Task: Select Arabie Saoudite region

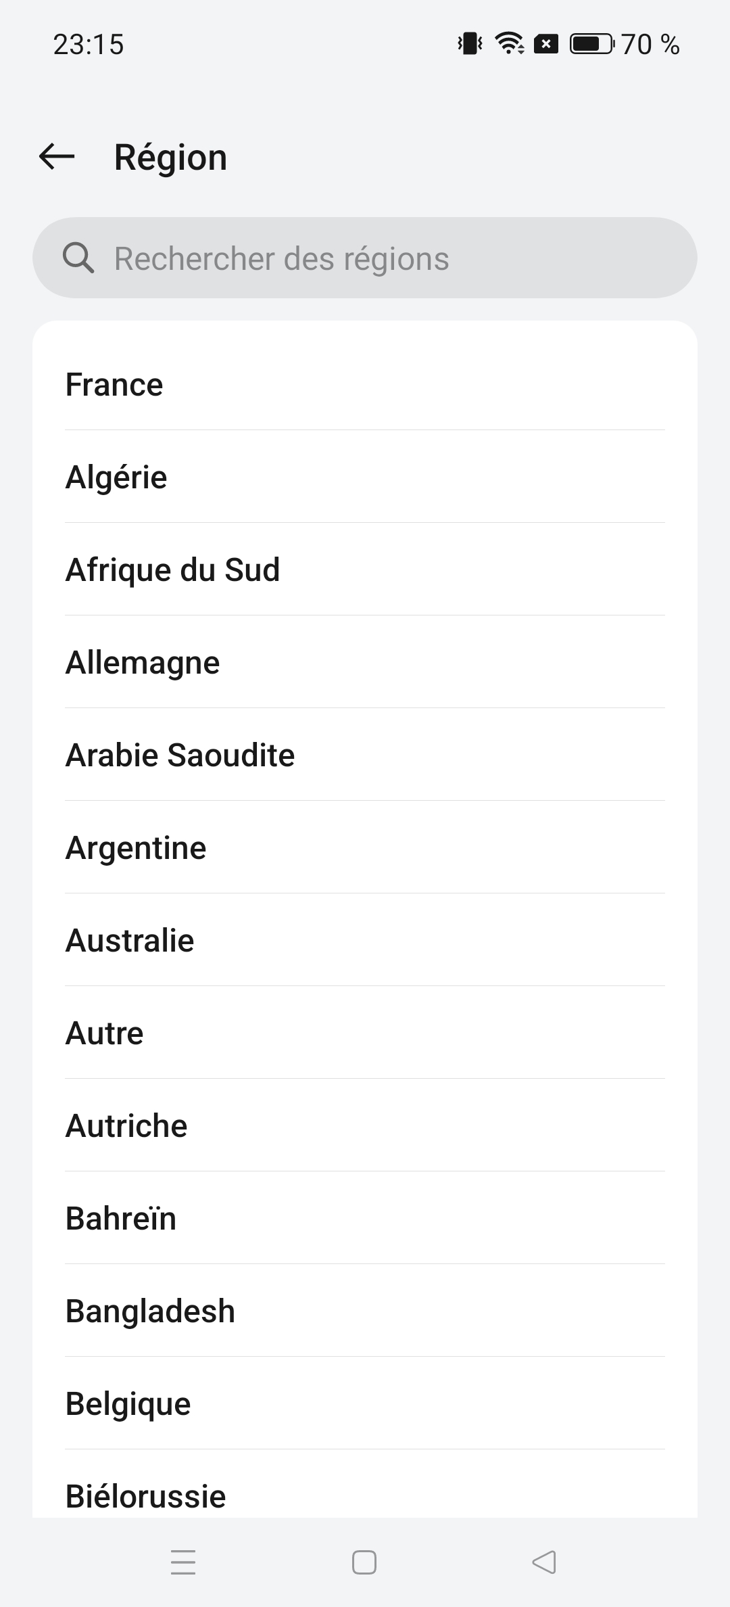Action: (x=365, y=755)
